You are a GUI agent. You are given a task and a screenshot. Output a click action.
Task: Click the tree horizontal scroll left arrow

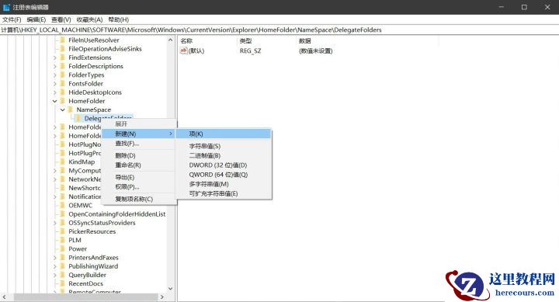coord(4,297)
